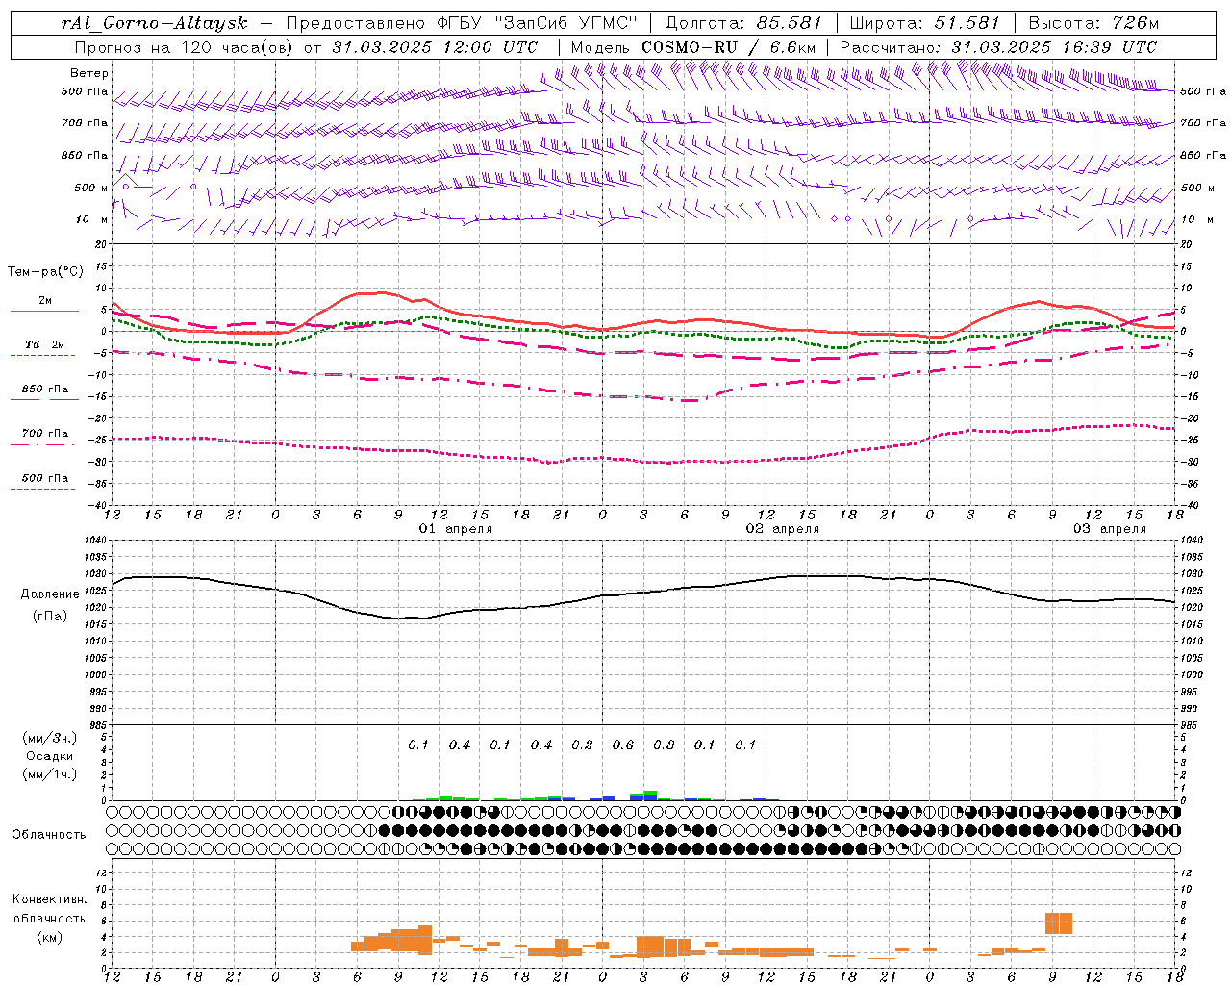Screen dimensions: 1231x985
Task: Click the Конвективн. convective cloud label
Action: coord(49,899)
